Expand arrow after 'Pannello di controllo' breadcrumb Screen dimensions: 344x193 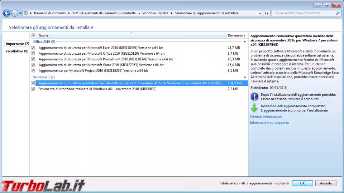[69, 13]
